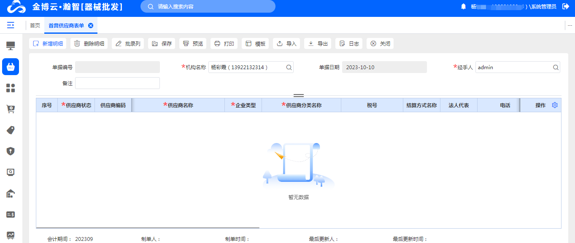Image resolution: width=575 pixels, height=243 pixels.
Task: Close the 首营供应商表单 tab
Action: tap(91, 26)
